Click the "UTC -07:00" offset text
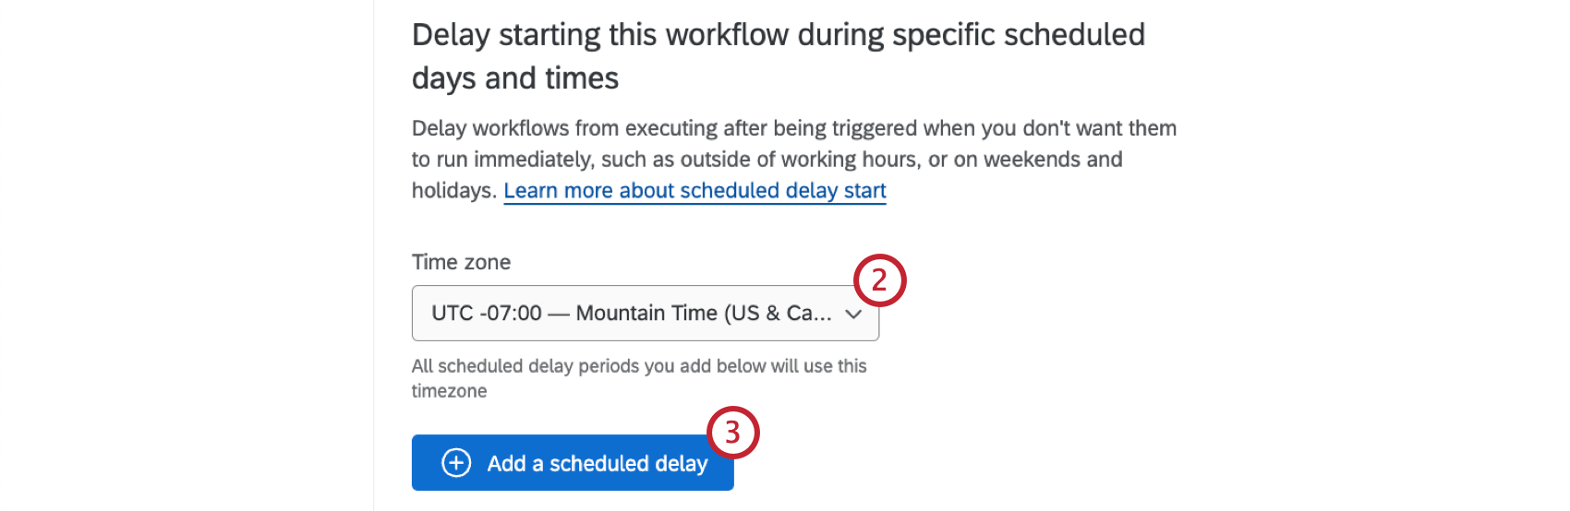The height and width of the screenshot is (511, 1570). pos(487,314)
